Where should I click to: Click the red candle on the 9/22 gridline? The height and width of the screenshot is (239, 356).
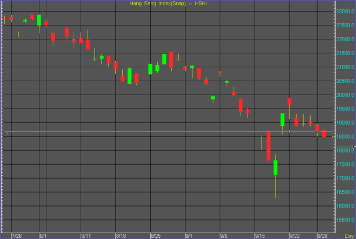click(289, 102)
